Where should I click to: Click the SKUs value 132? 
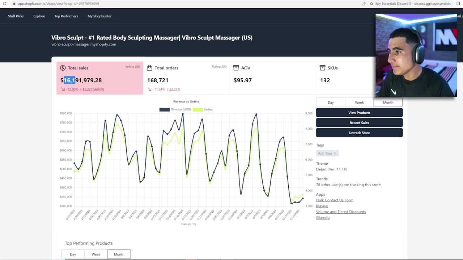coord(325,80)
